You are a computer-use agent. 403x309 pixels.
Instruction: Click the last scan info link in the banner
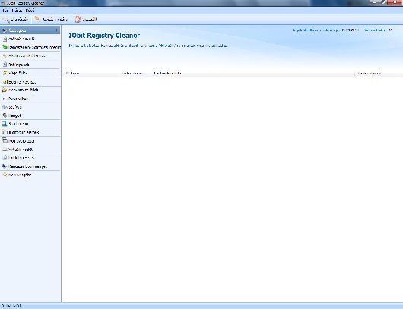pyautogui.click(x=325, y=30)
